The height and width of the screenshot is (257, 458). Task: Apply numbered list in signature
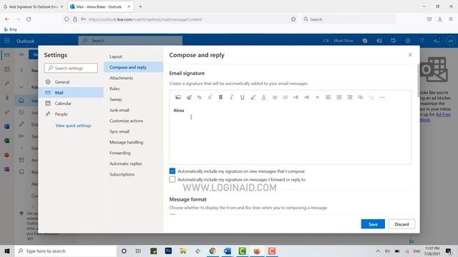285,97
